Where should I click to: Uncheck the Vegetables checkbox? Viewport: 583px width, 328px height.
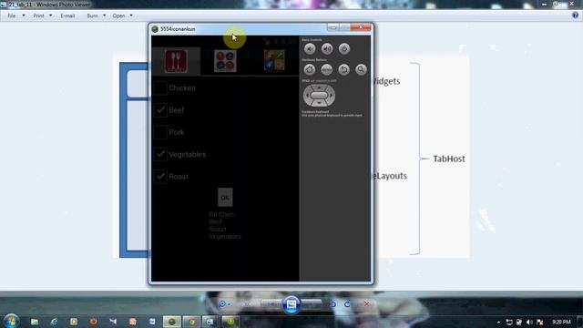pos(160,154)
